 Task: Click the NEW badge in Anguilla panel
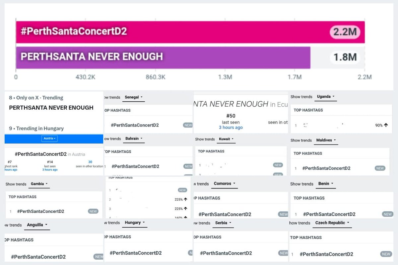tap(99, 257)
